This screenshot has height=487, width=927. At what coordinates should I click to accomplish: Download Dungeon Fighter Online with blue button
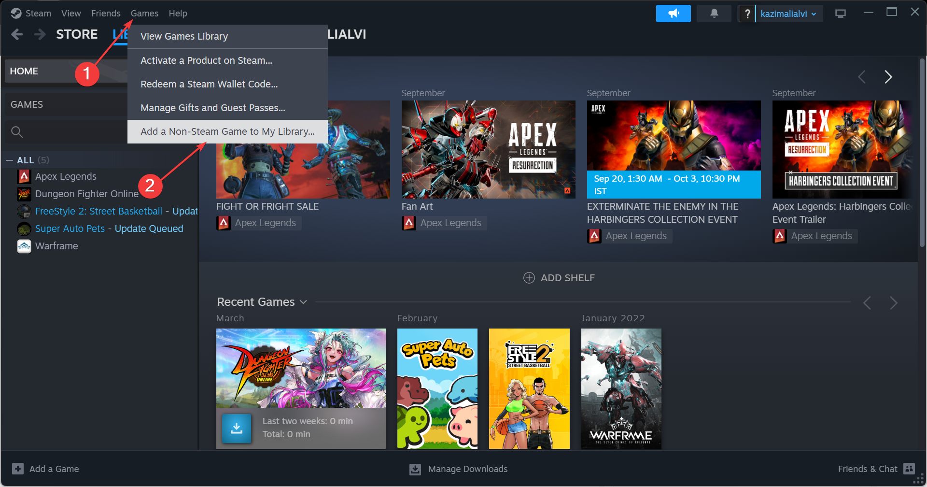(237, 429)
